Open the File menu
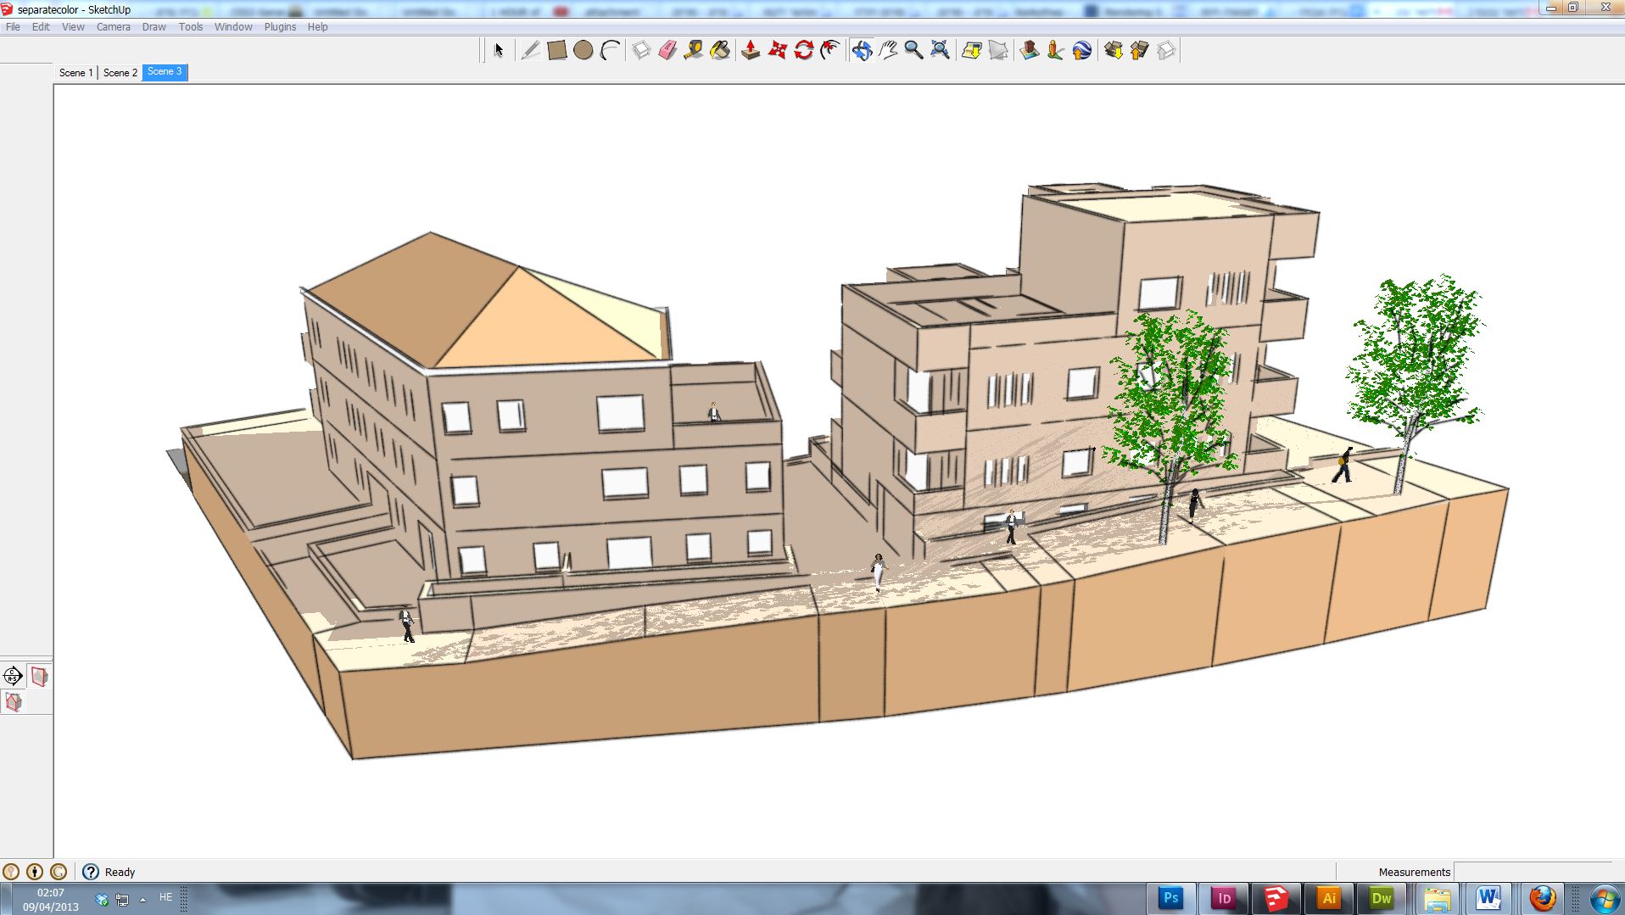1625x915 pixels. pyautogui.click(x=13, y=27)
